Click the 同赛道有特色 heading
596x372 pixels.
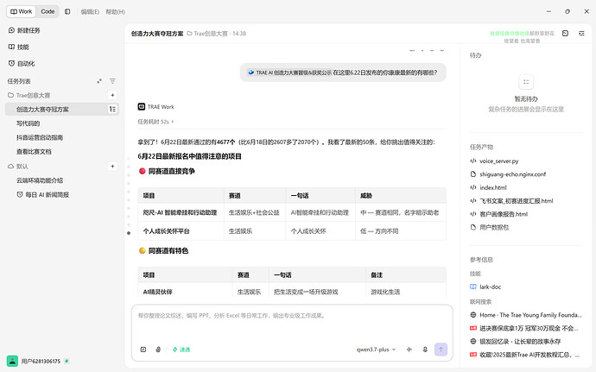click(168, 250)
